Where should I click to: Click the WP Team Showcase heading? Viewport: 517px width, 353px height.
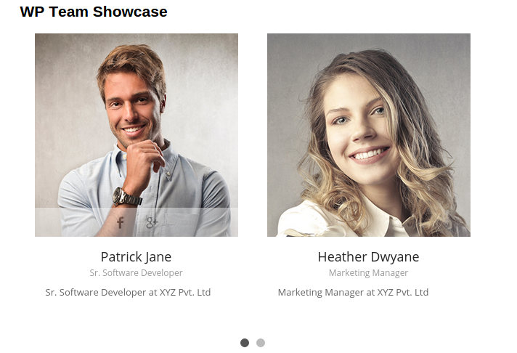coord(94,12)
